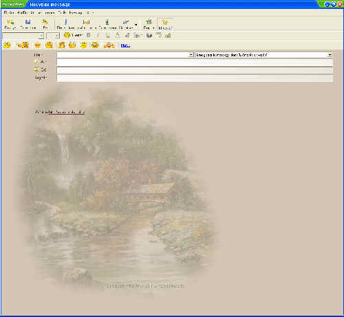Viewport: 344px width, 317px height.
Task: Insert the group-of-faces emoticon before the blue link
Action: 109,45
